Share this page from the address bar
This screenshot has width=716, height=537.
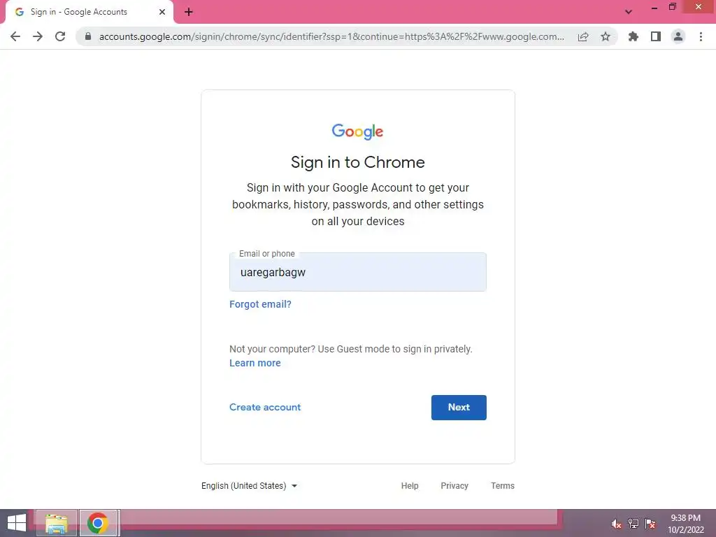(x=583, y=36)
